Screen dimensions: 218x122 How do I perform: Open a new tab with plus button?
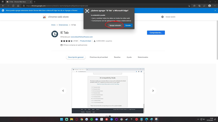[35, 2]
